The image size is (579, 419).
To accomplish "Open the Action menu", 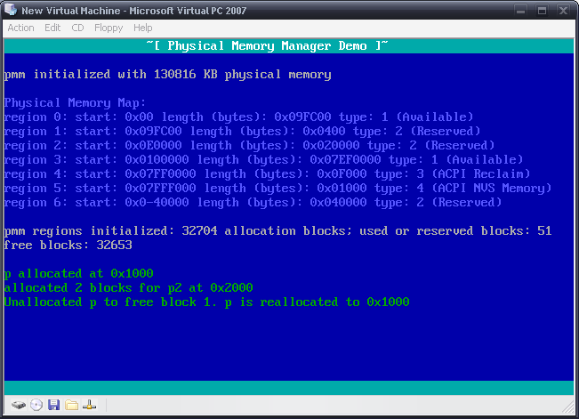I will [20, 28].
